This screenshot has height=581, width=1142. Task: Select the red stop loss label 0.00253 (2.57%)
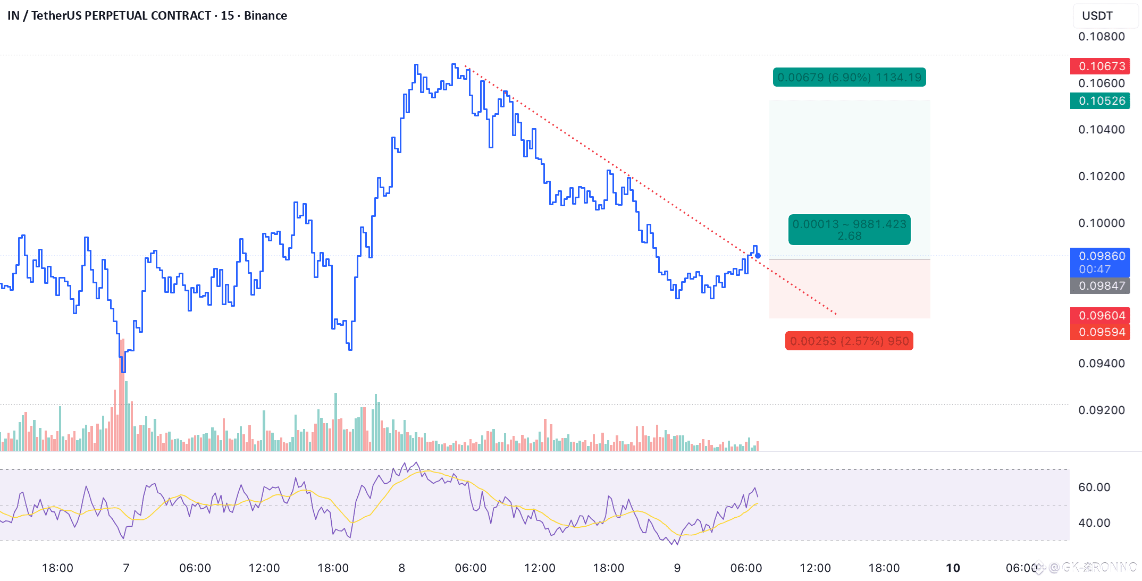(x=849, y=341)
